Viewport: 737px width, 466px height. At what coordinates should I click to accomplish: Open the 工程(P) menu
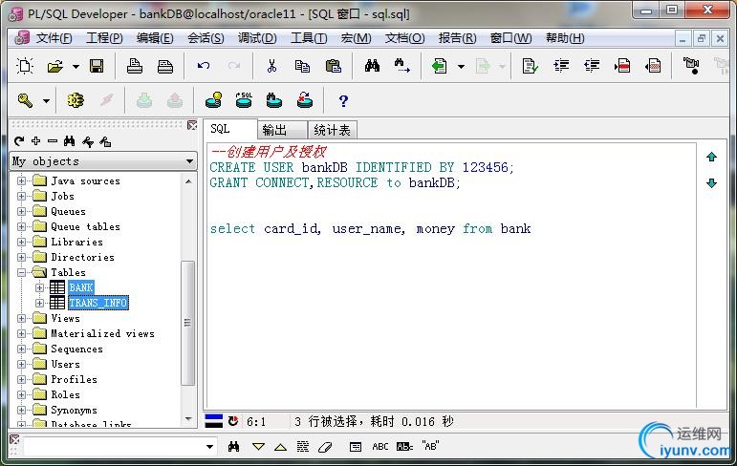[104, 38]
